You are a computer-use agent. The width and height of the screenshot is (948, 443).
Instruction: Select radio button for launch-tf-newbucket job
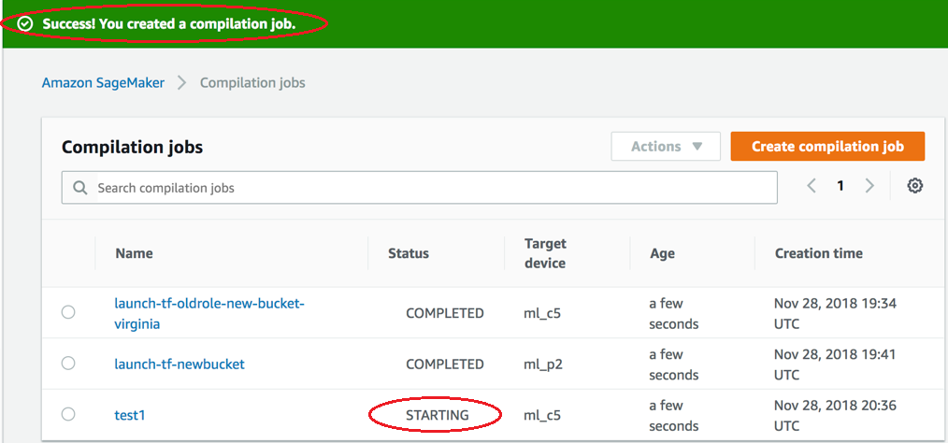[x=68, y=364]
